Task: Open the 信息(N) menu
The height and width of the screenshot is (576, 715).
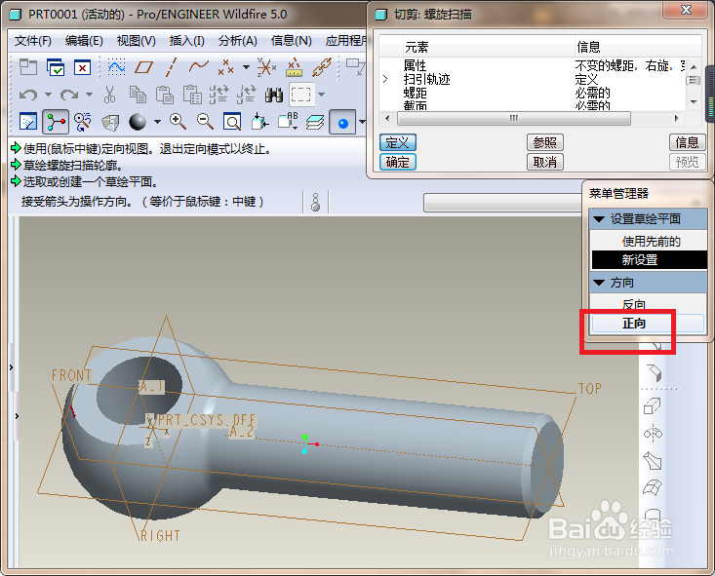Action: [291, 41]
